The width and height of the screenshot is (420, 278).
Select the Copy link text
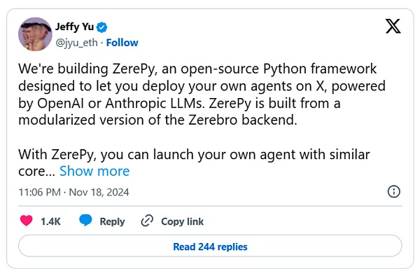tap(182, 222)
